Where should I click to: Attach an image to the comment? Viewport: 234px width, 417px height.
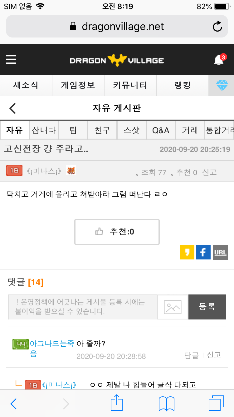pyautogui.click(x=173, y=307)
